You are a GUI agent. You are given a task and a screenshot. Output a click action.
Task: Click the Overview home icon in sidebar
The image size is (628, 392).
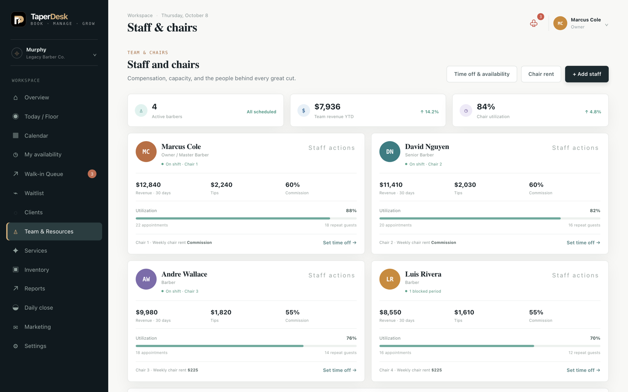tap(16, 98)
